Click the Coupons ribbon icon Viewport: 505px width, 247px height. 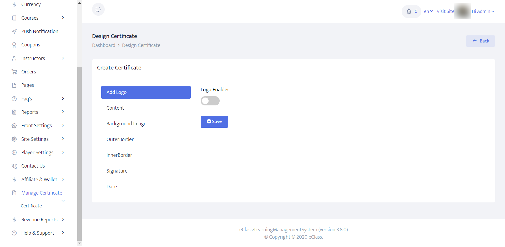click(x=14, y=45)
